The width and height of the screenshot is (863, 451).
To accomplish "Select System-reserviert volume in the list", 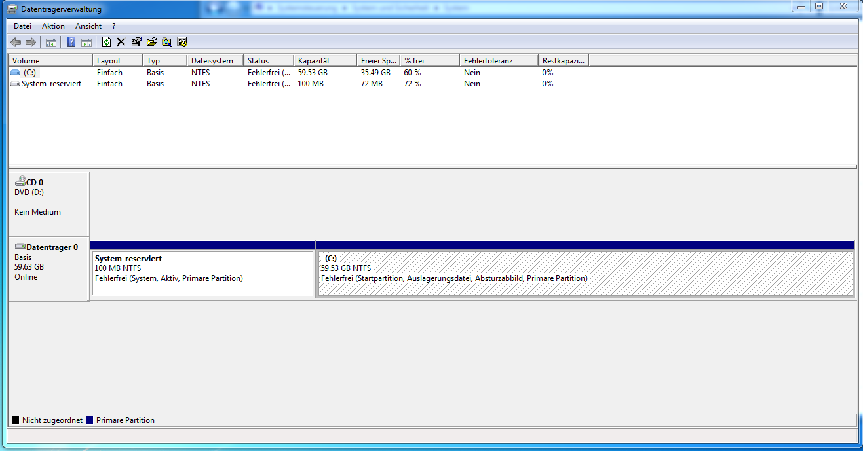I will (x=51, y=84).
